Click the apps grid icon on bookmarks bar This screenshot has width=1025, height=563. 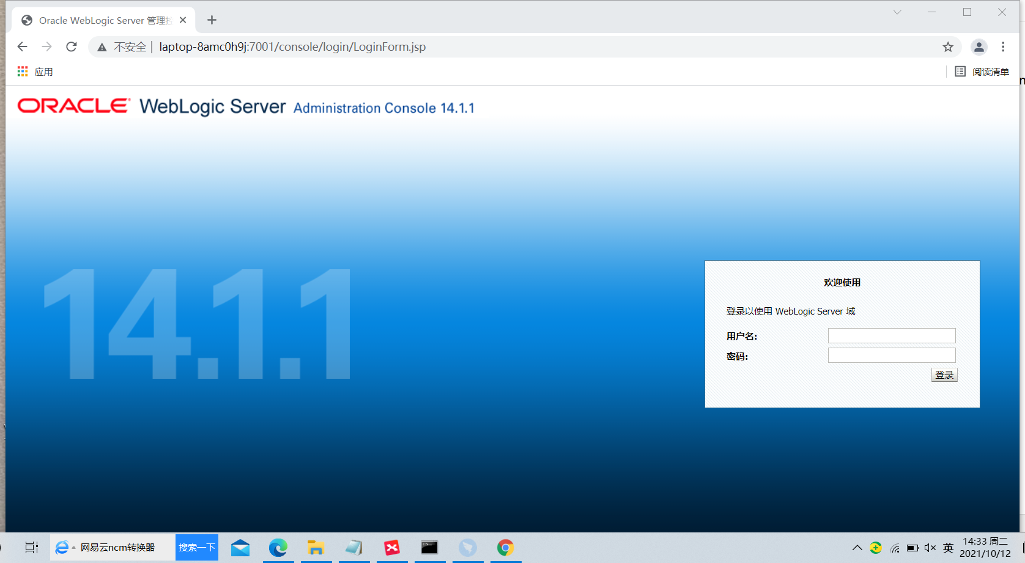pyautogui.click(x=22, y=71)
